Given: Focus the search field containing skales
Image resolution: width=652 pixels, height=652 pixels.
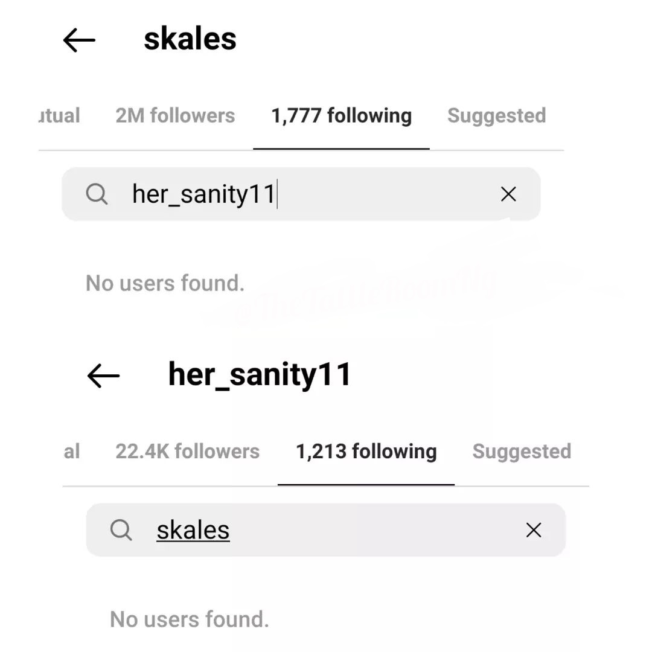Looking at the screenshot, I should (325, 530).
